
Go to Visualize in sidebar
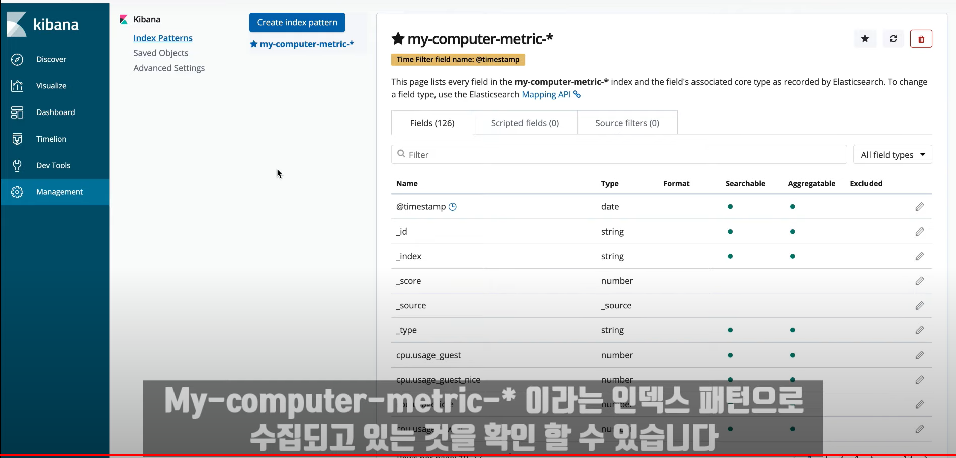(x=51, y=86)
